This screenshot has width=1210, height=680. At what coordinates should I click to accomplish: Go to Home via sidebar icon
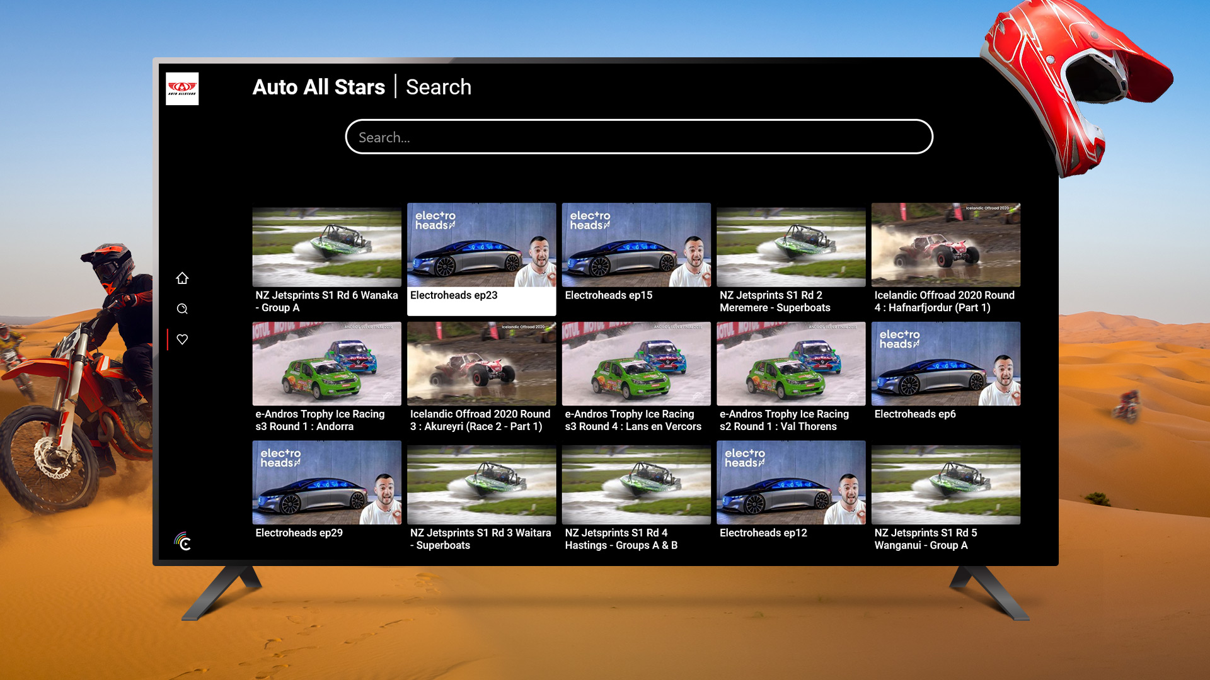coord(182,278)
